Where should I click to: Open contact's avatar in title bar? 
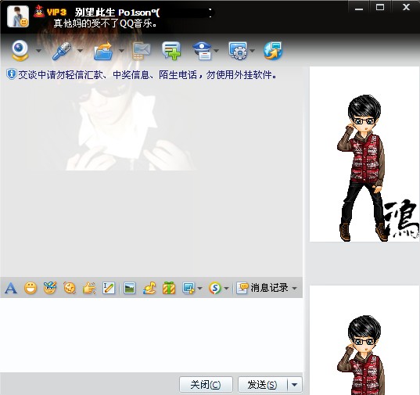[18, 16]
